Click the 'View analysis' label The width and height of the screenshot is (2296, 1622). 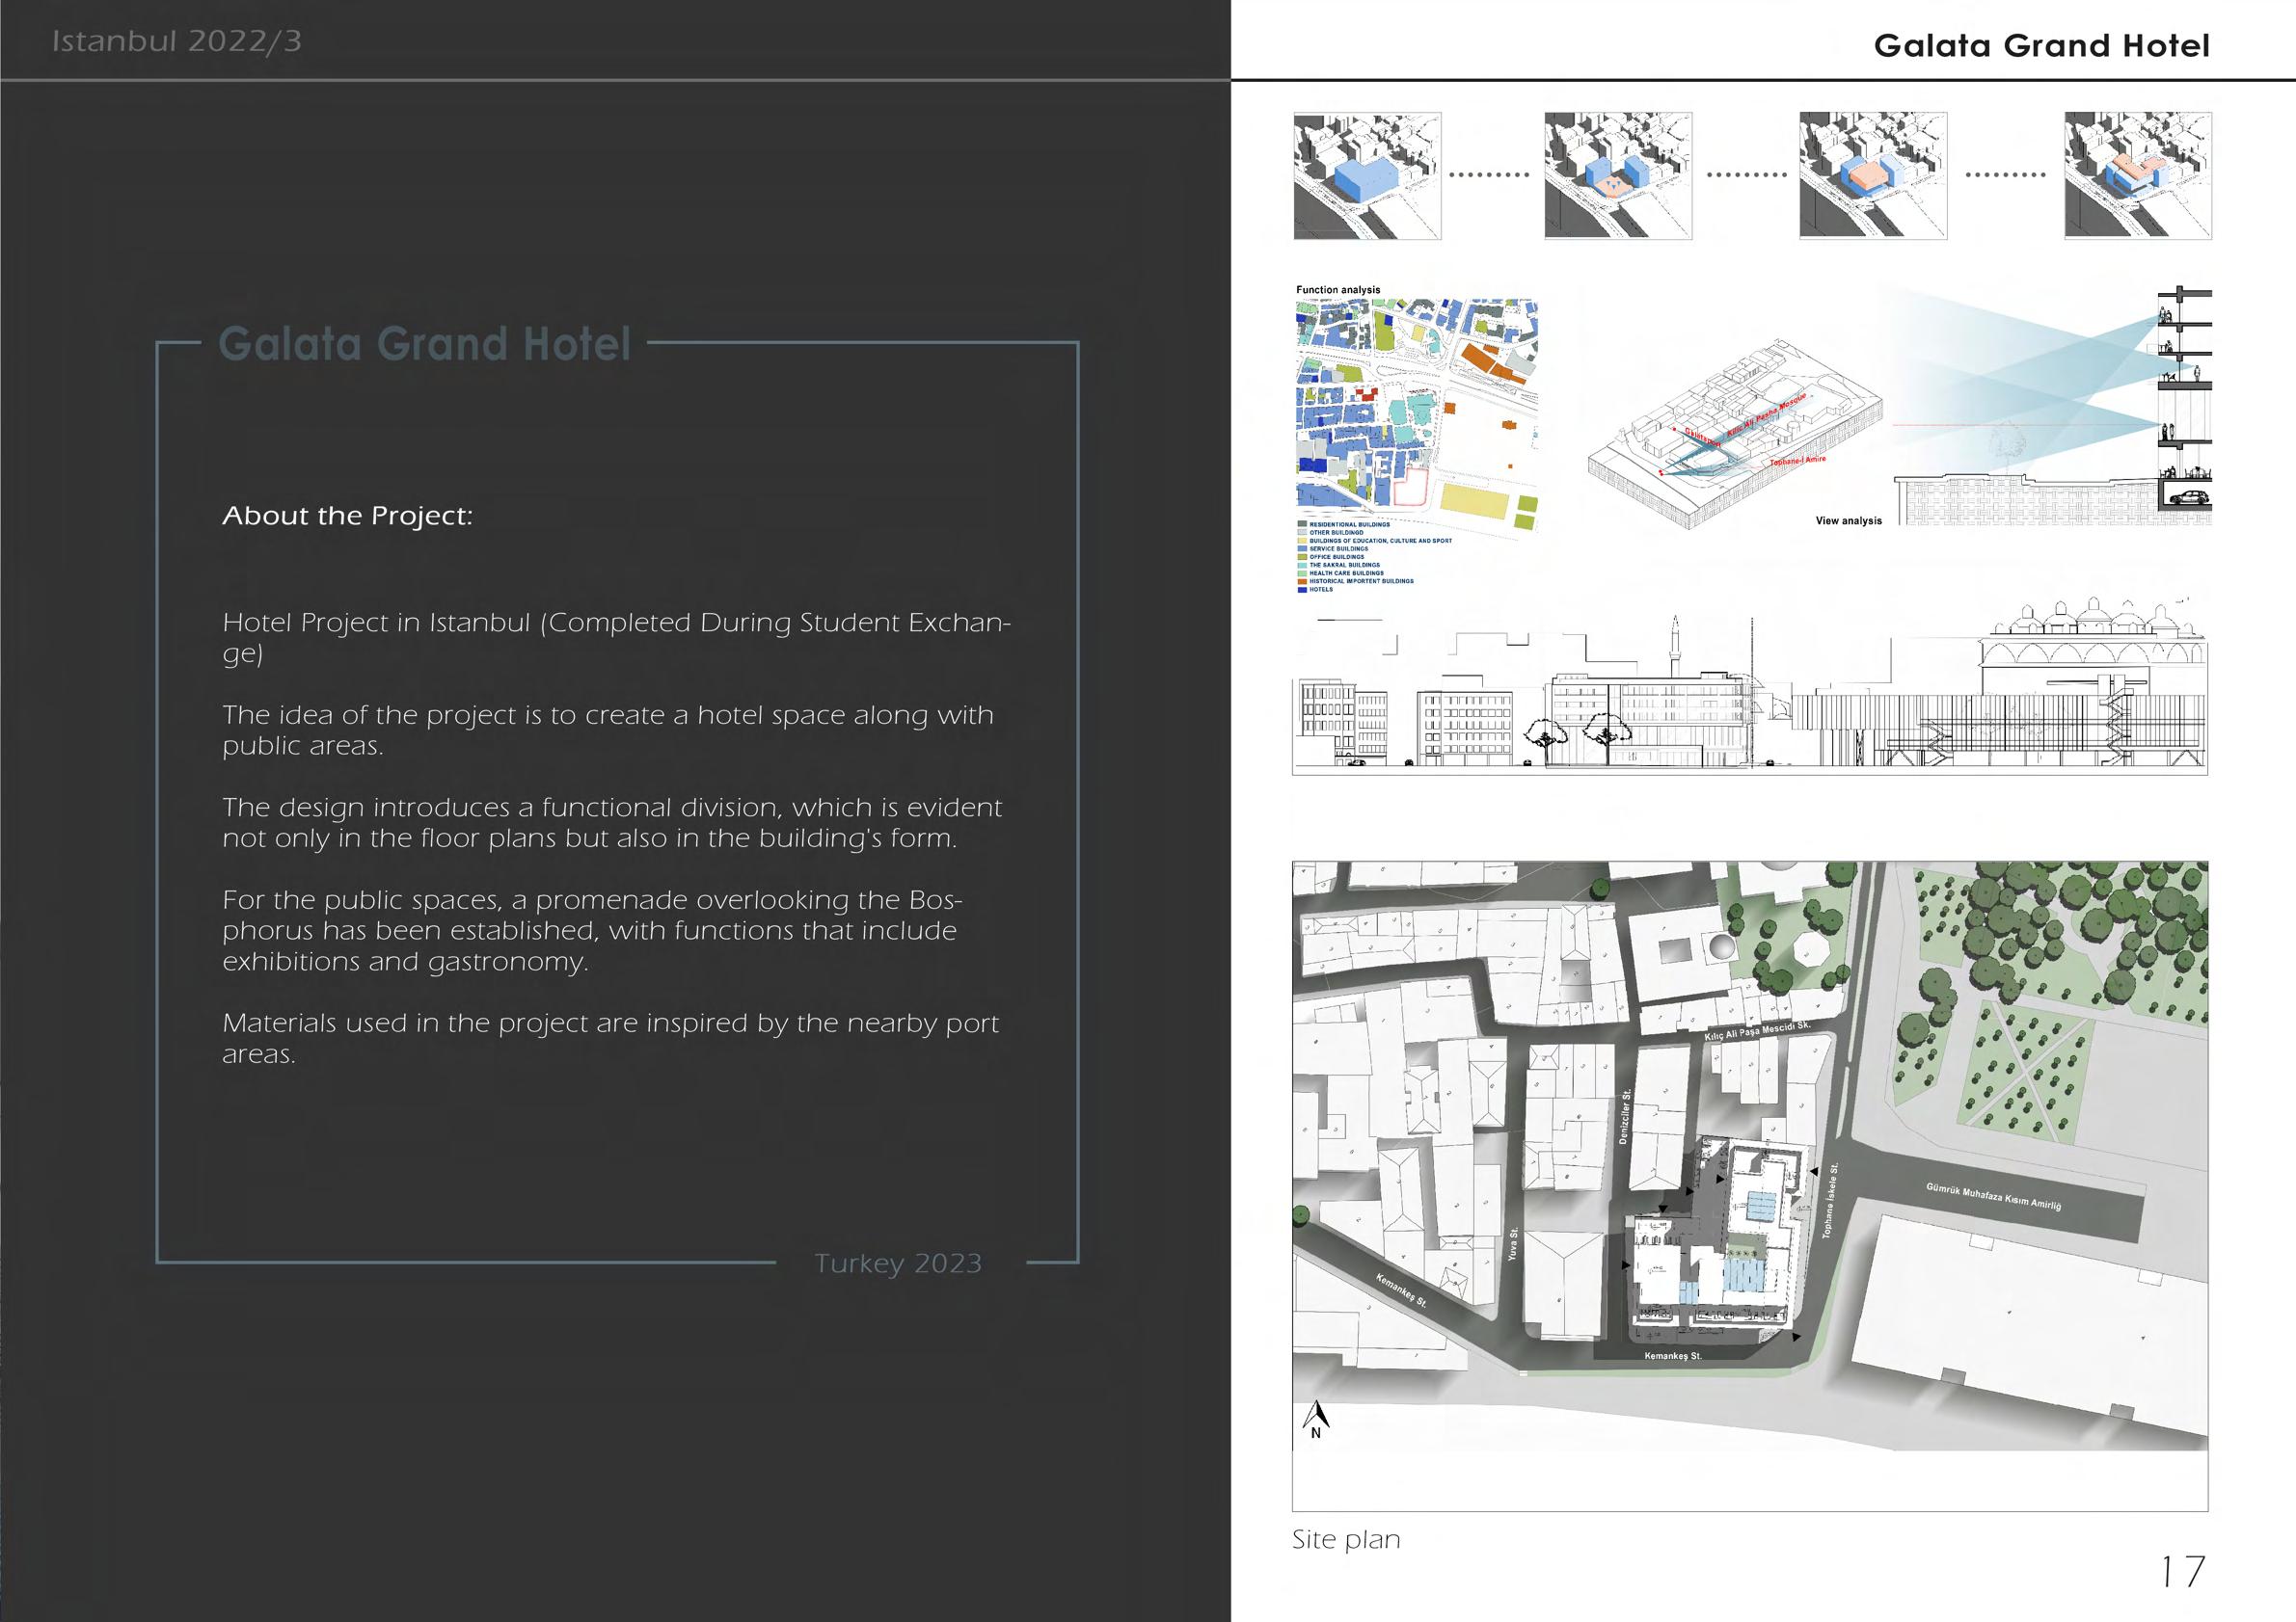point(1848,520)
